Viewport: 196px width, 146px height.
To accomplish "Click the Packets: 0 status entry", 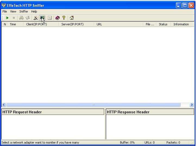I will (x=173, y=142).
